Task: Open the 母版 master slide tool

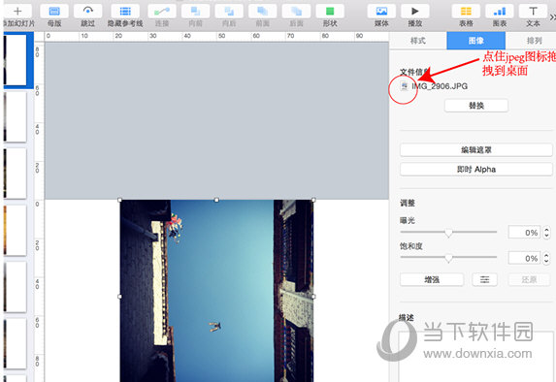Action: point(54,12)
